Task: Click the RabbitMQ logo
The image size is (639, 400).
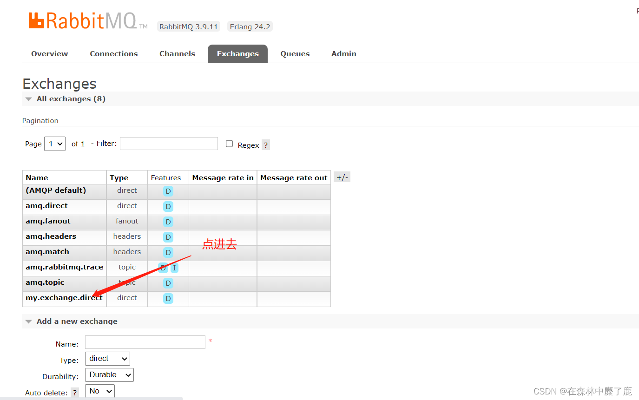Action: click(x=88, y=21)
